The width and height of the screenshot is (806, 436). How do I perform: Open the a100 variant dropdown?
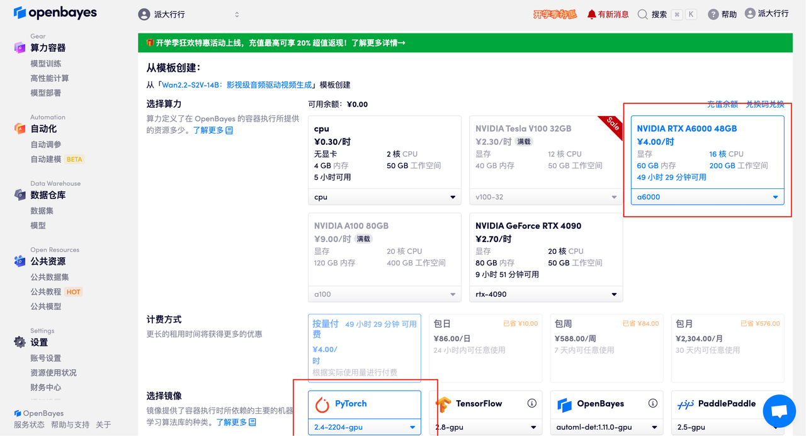click(x=384, y=294)
